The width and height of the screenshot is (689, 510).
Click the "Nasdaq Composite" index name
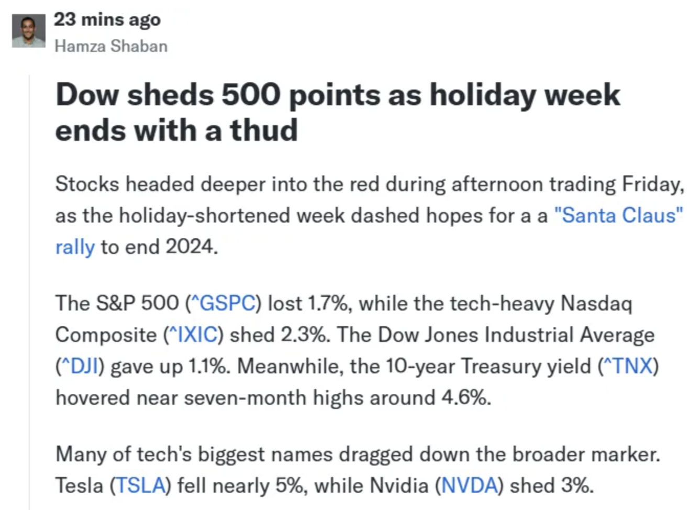pos(596,303)
